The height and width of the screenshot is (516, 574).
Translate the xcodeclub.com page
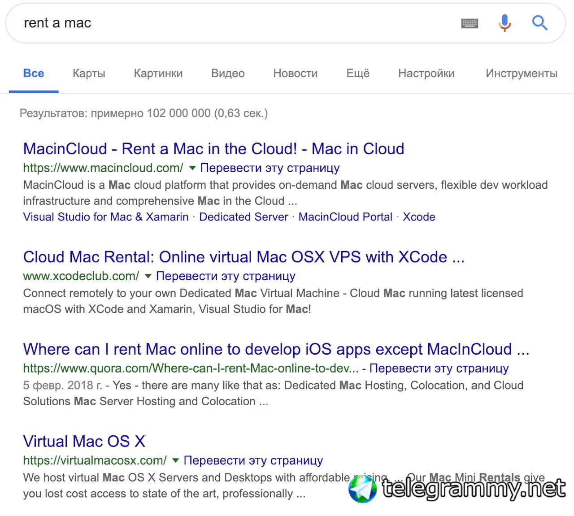[x=226, y=276]
